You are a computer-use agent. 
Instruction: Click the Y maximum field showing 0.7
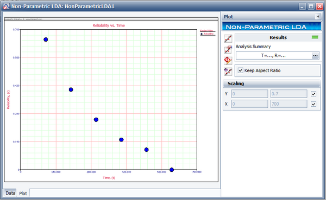pyautogui.click(x=289, y=94)
